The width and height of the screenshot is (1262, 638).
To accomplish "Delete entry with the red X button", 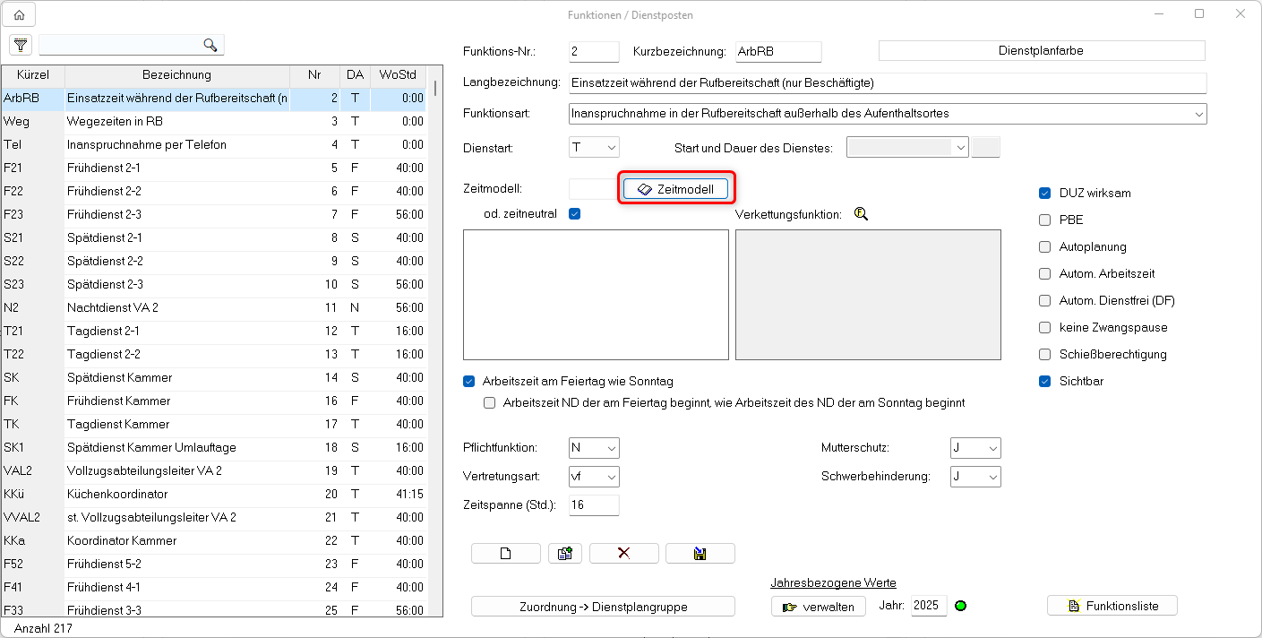I will click(623, 554).
